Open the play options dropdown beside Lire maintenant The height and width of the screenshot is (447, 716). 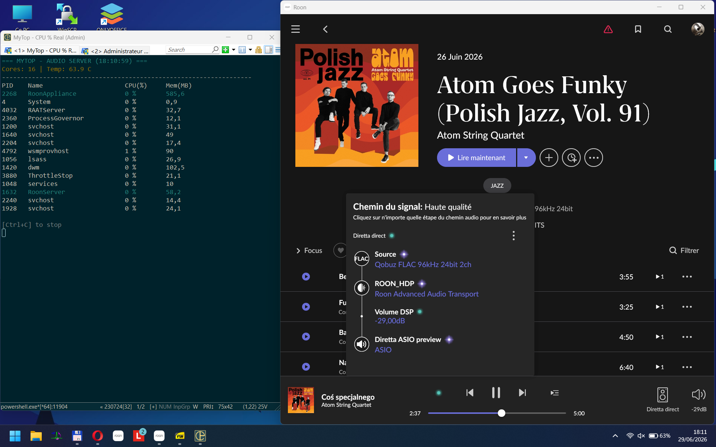[526, 158]
